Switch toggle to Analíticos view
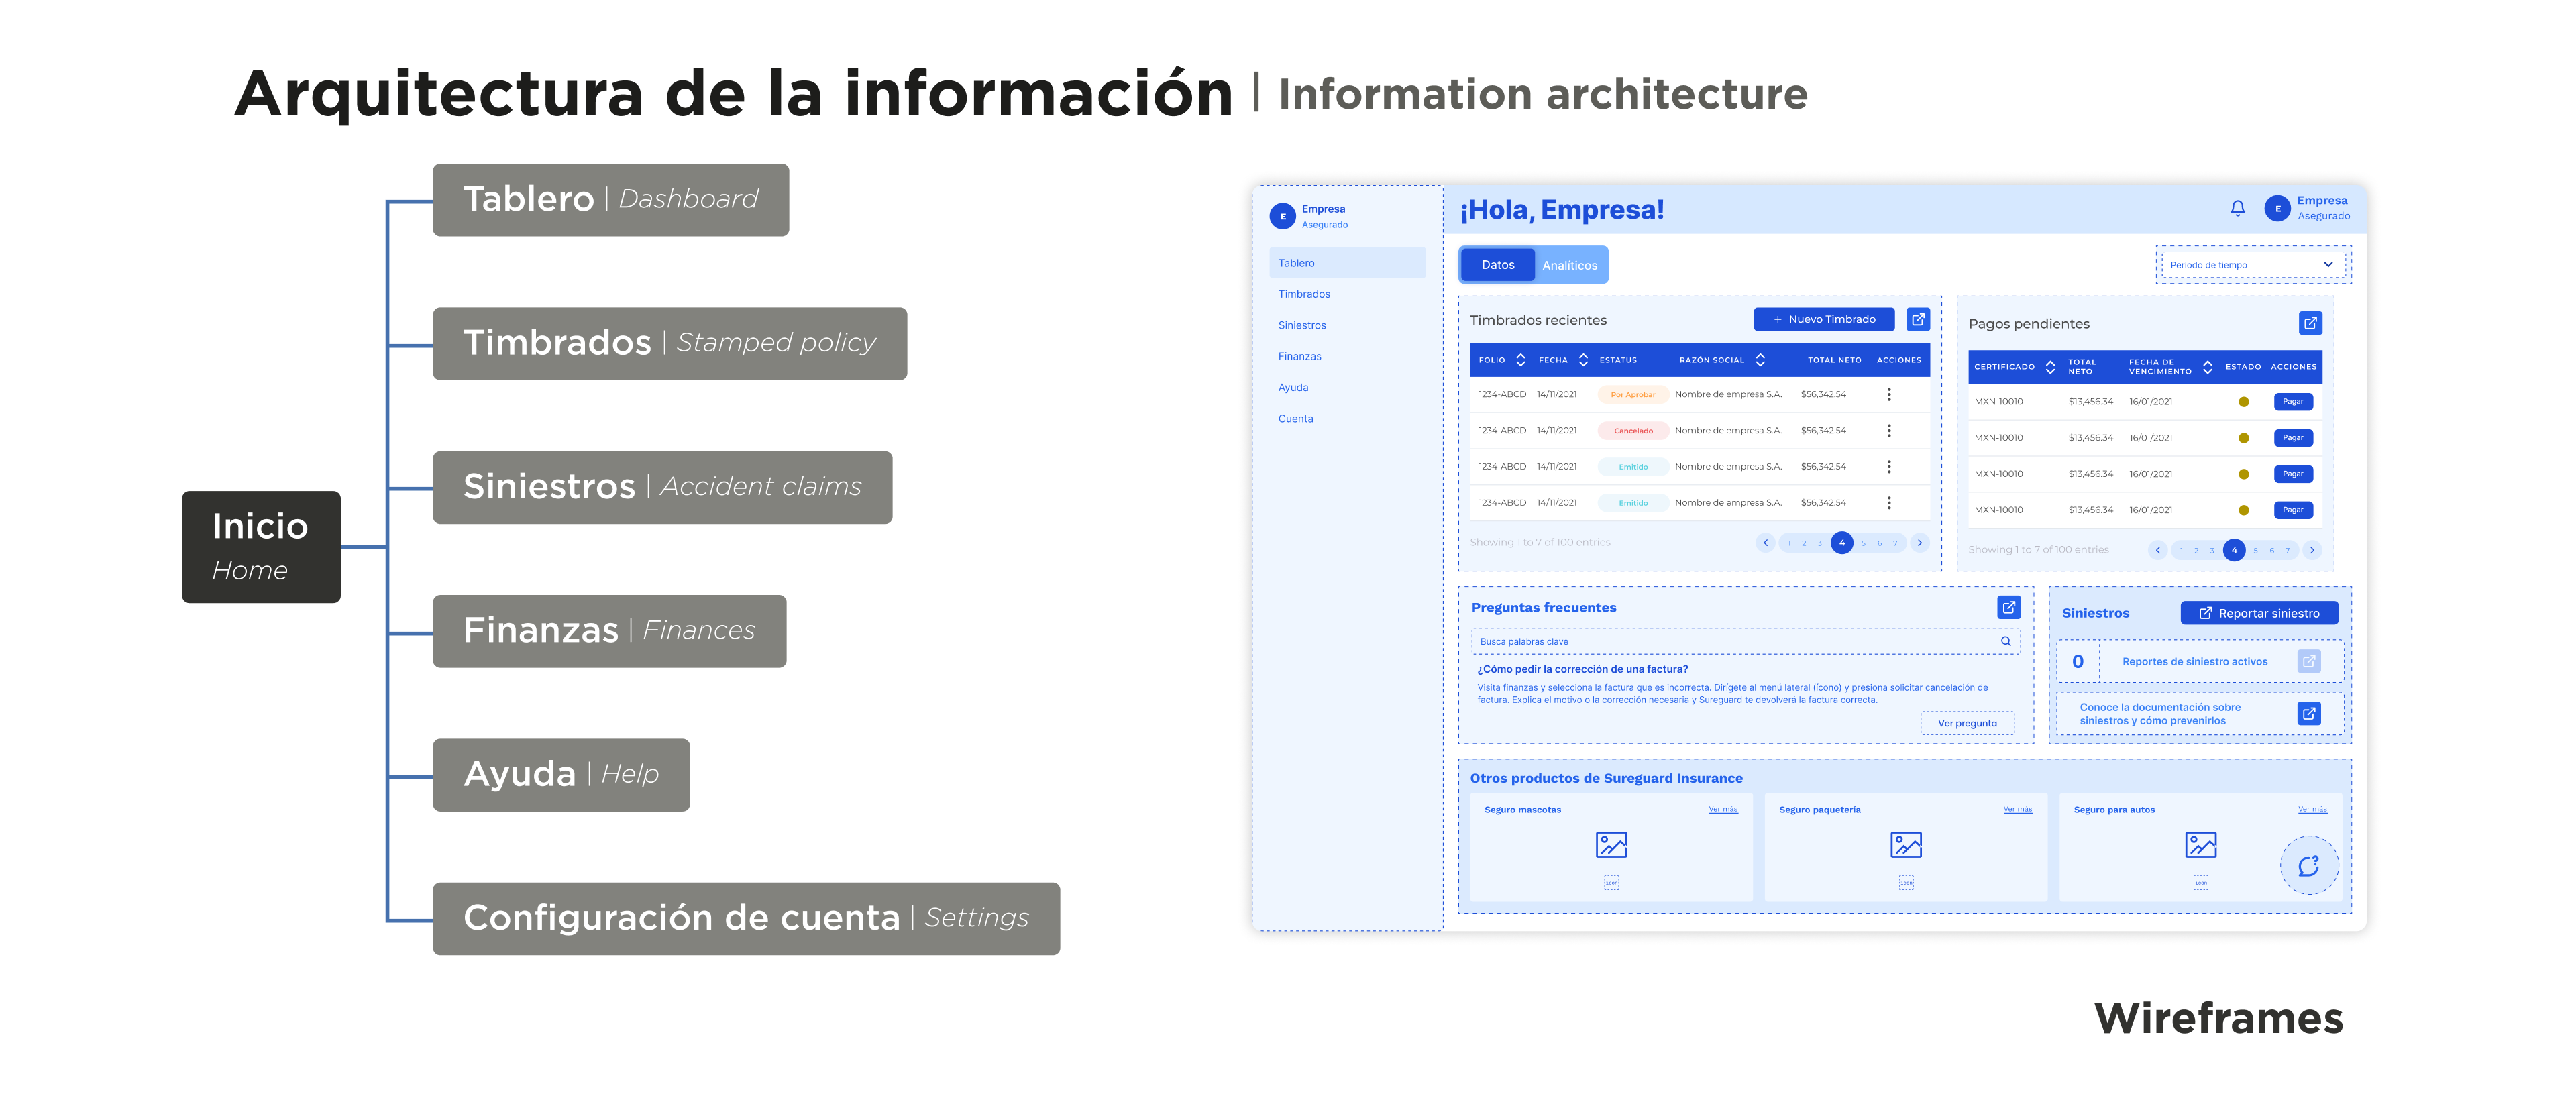2576x1104 pixels. pyautogui.click(x=1569, y=265)
